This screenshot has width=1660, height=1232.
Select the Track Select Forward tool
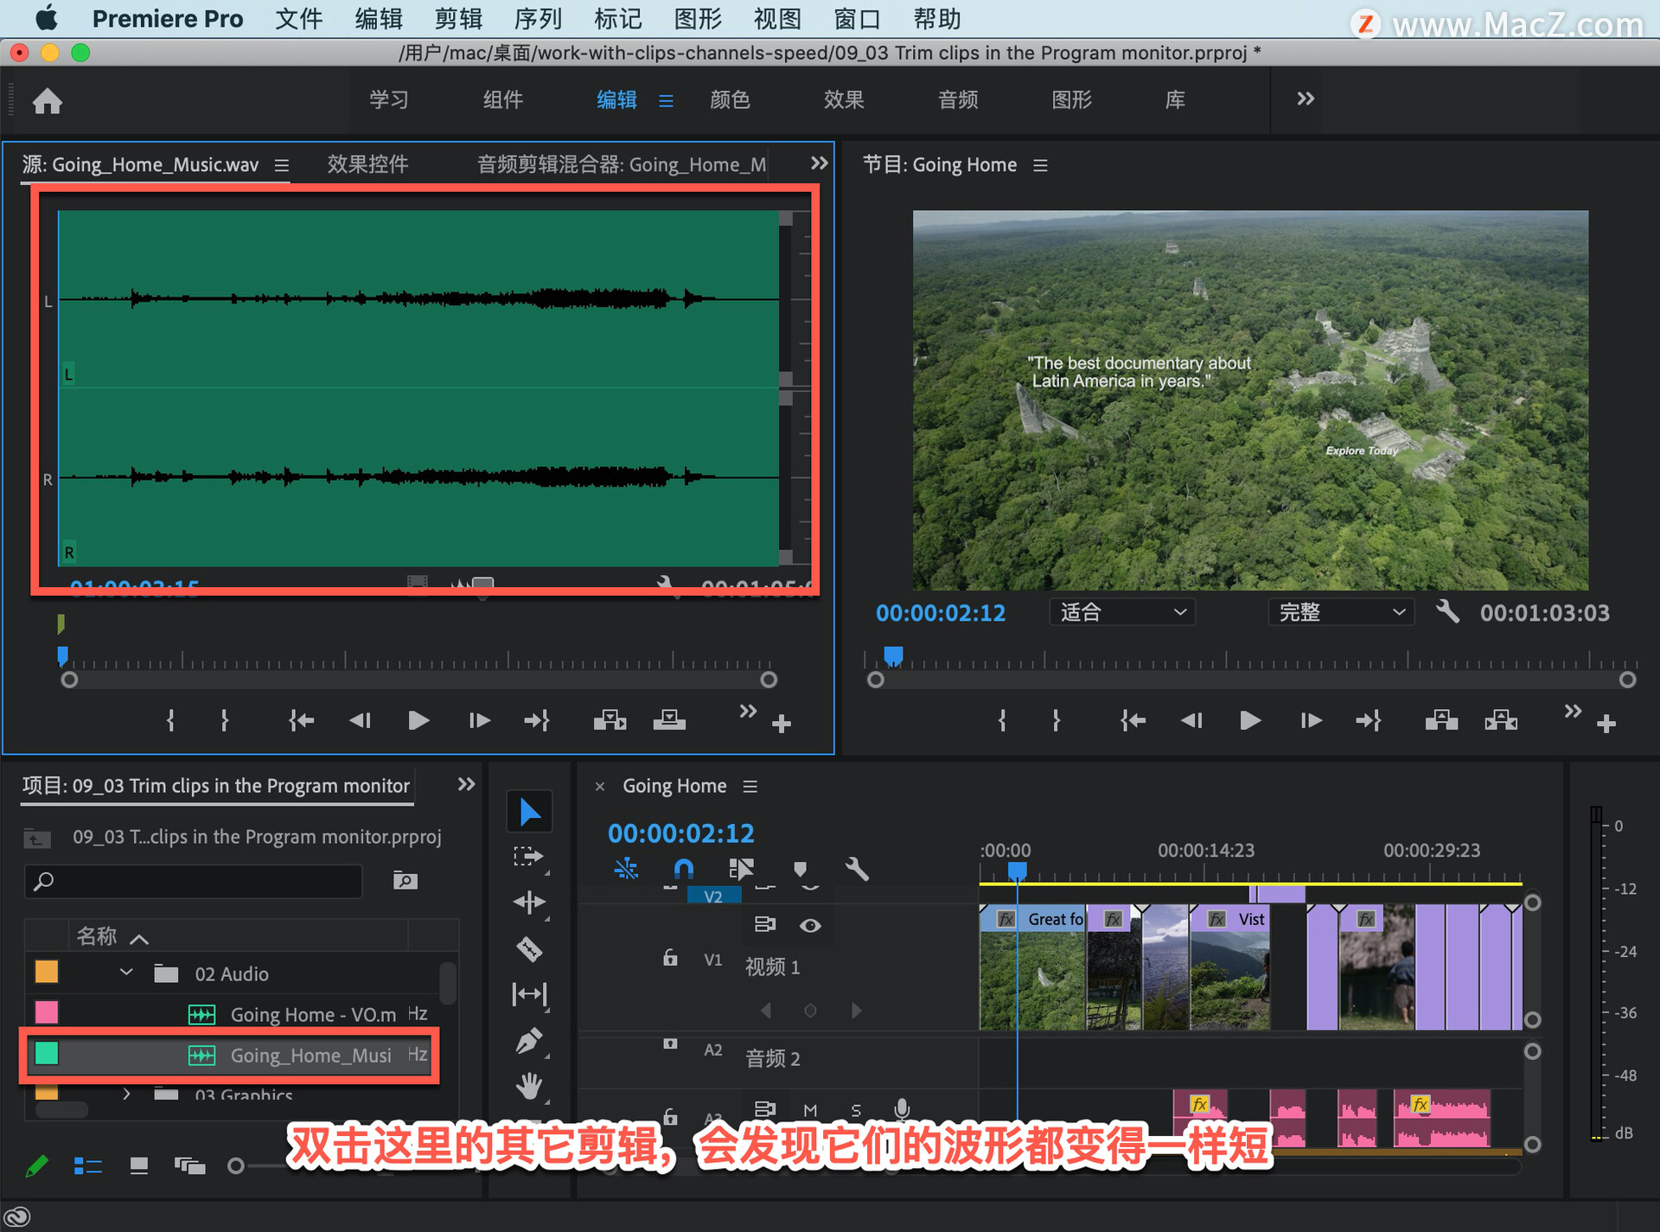coord(527,857)
